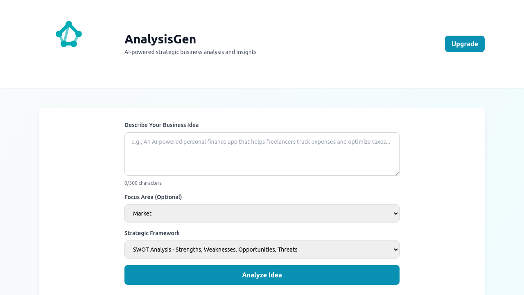Screen dimensions: 524x295
Task: Select the SWOT Analysis framework option
Action: tap(215, 250)
